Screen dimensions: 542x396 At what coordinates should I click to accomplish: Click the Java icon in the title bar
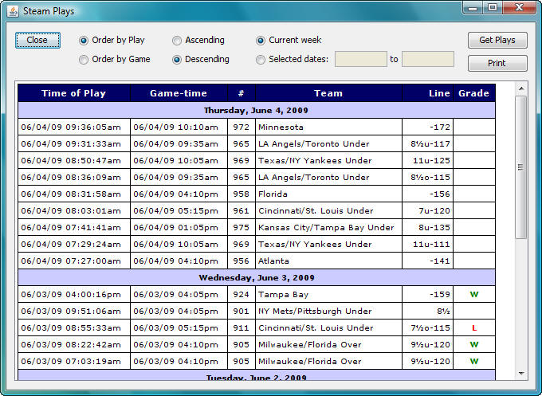(13, 11)
